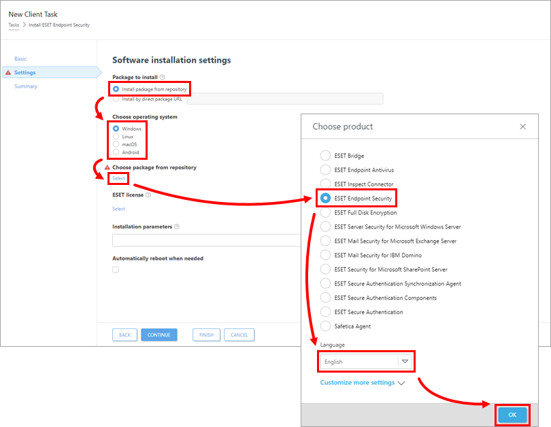Select Install by direct package URL option
The height and width of the screenshot is (427, 551).
116,99
